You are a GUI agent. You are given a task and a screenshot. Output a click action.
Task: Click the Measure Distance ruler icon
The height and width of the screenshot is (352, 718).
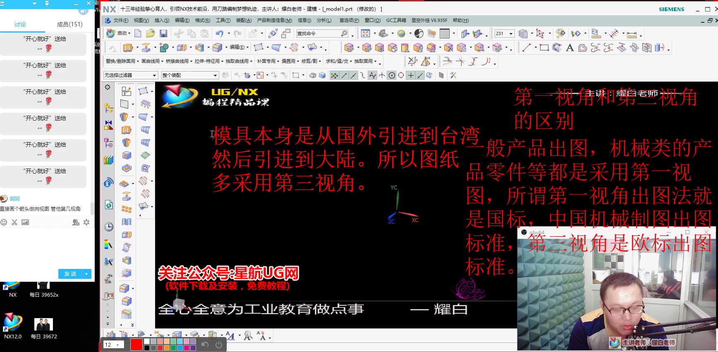[632, 33]
